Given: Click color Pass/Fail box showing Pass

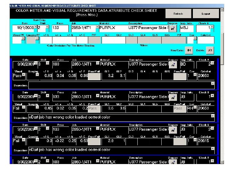Looking at the screenshot, I should 94,109.
